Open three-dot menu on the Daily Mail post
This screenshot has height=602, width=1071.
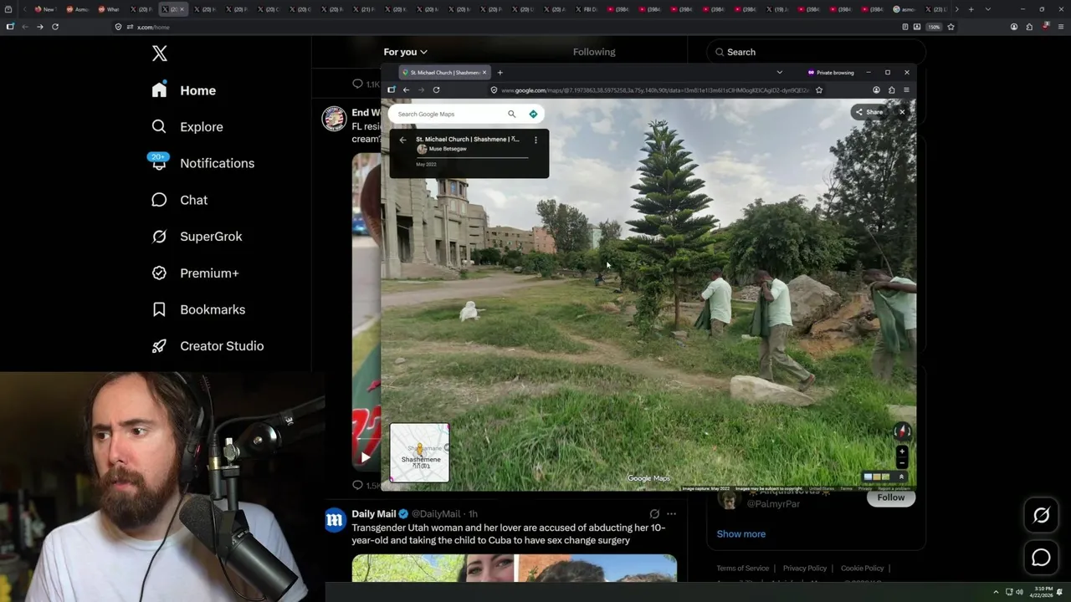pyautogui.click(x=671, y=514)
